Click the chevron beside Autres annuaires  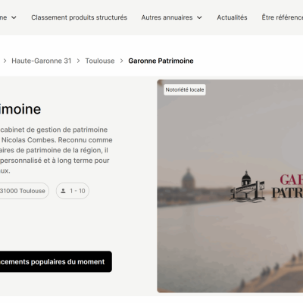click(x=199, y=17)
